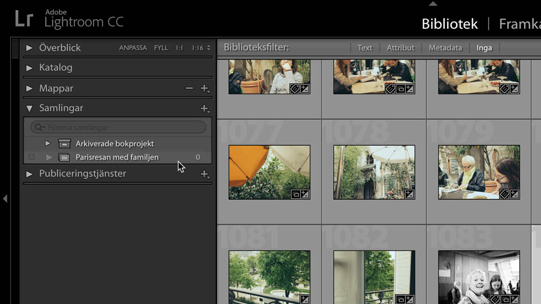Hide the left panel using the edge arrow
541x304 pixels.
click(x=5, y=199)
